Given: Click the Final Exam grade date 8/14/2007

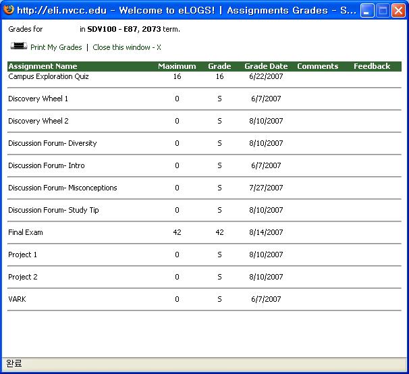Looking at the screenshot, I should point(266,232).
